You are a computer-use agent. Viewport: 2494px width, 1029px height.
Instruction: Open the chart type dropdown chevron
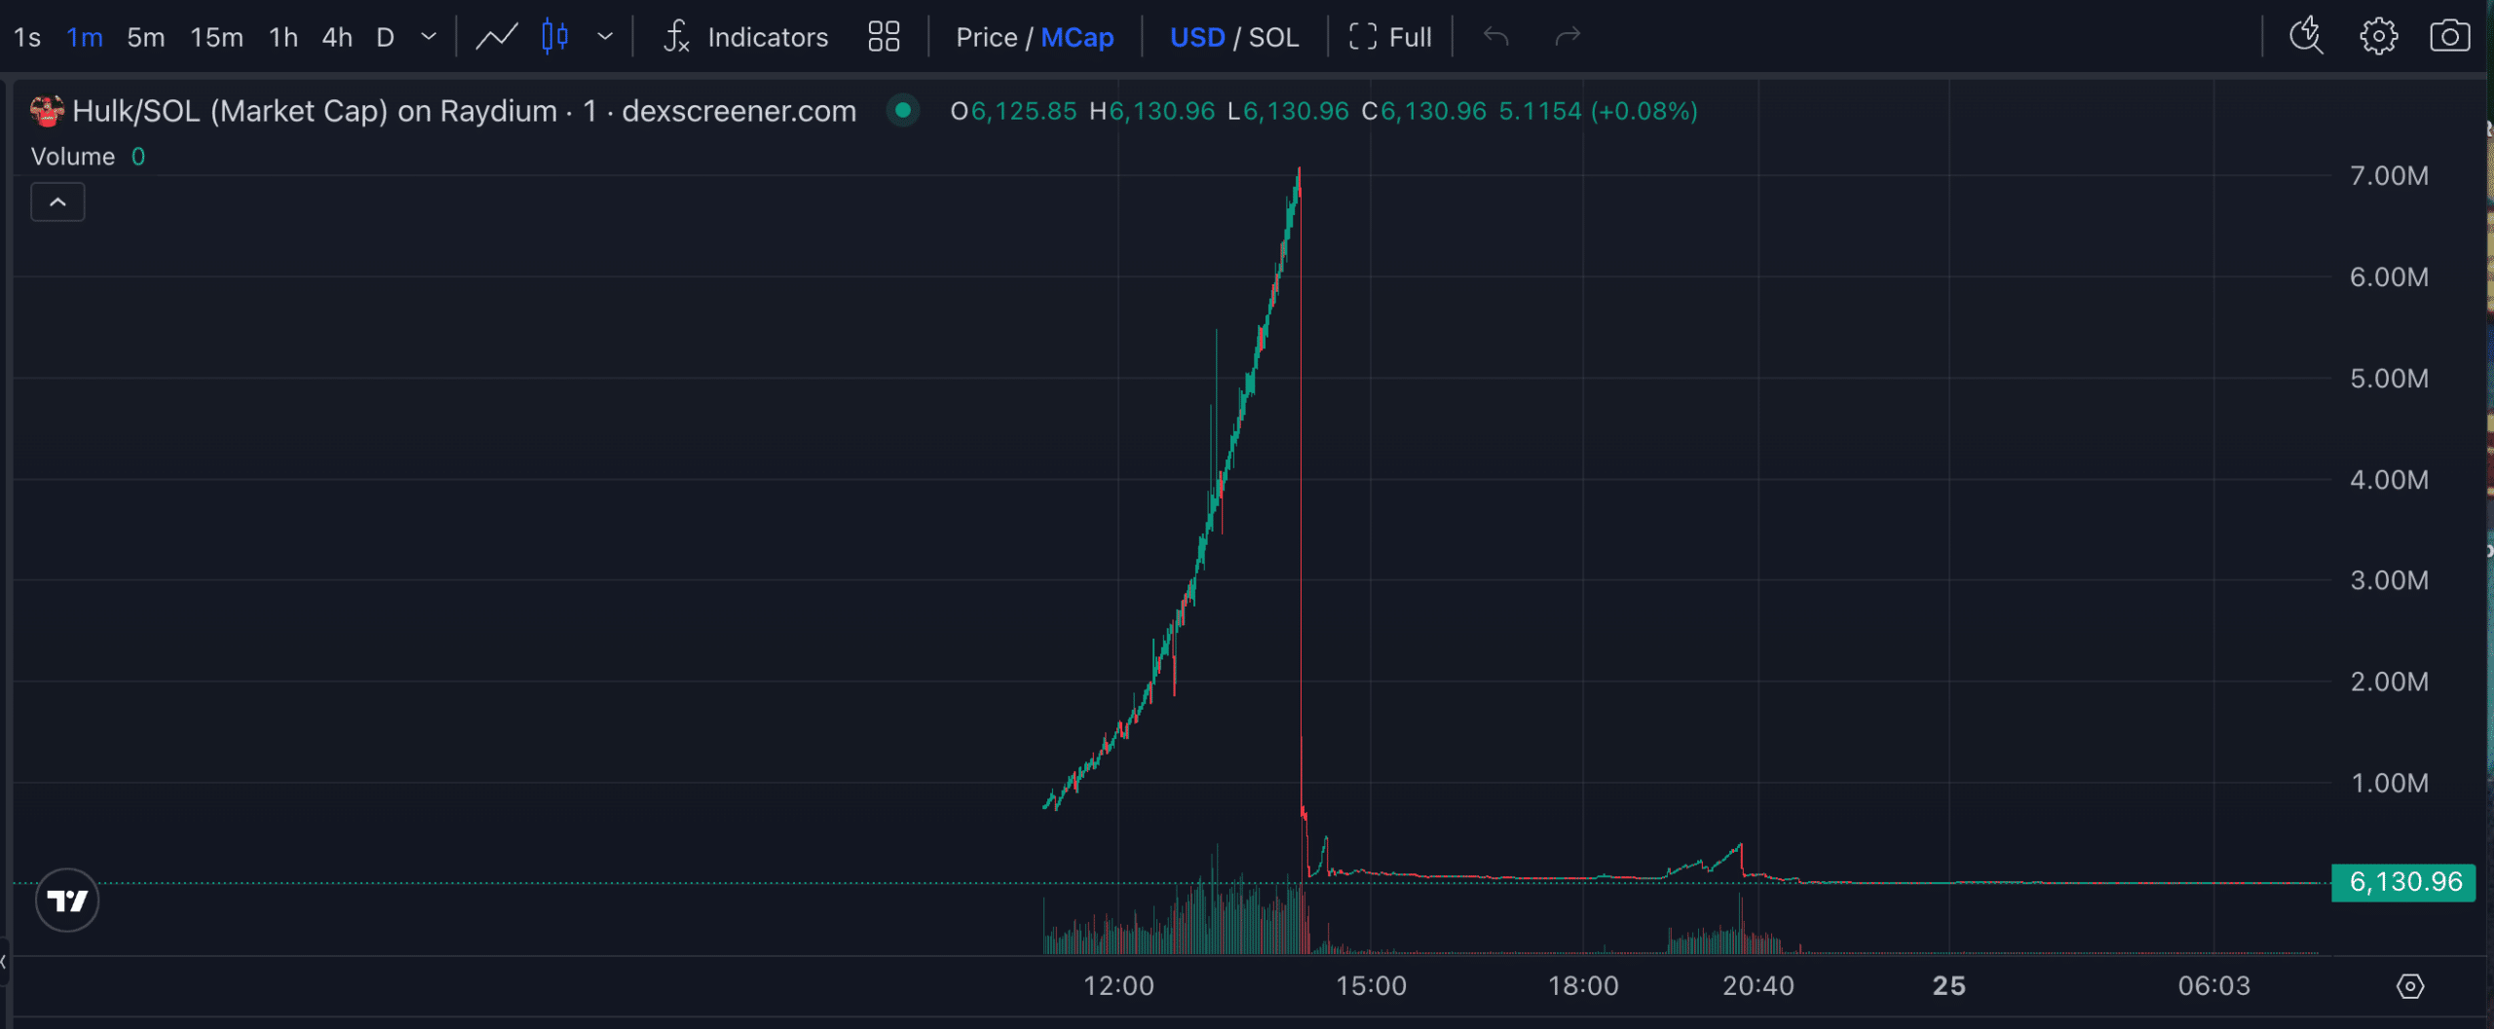pos(605,37)
